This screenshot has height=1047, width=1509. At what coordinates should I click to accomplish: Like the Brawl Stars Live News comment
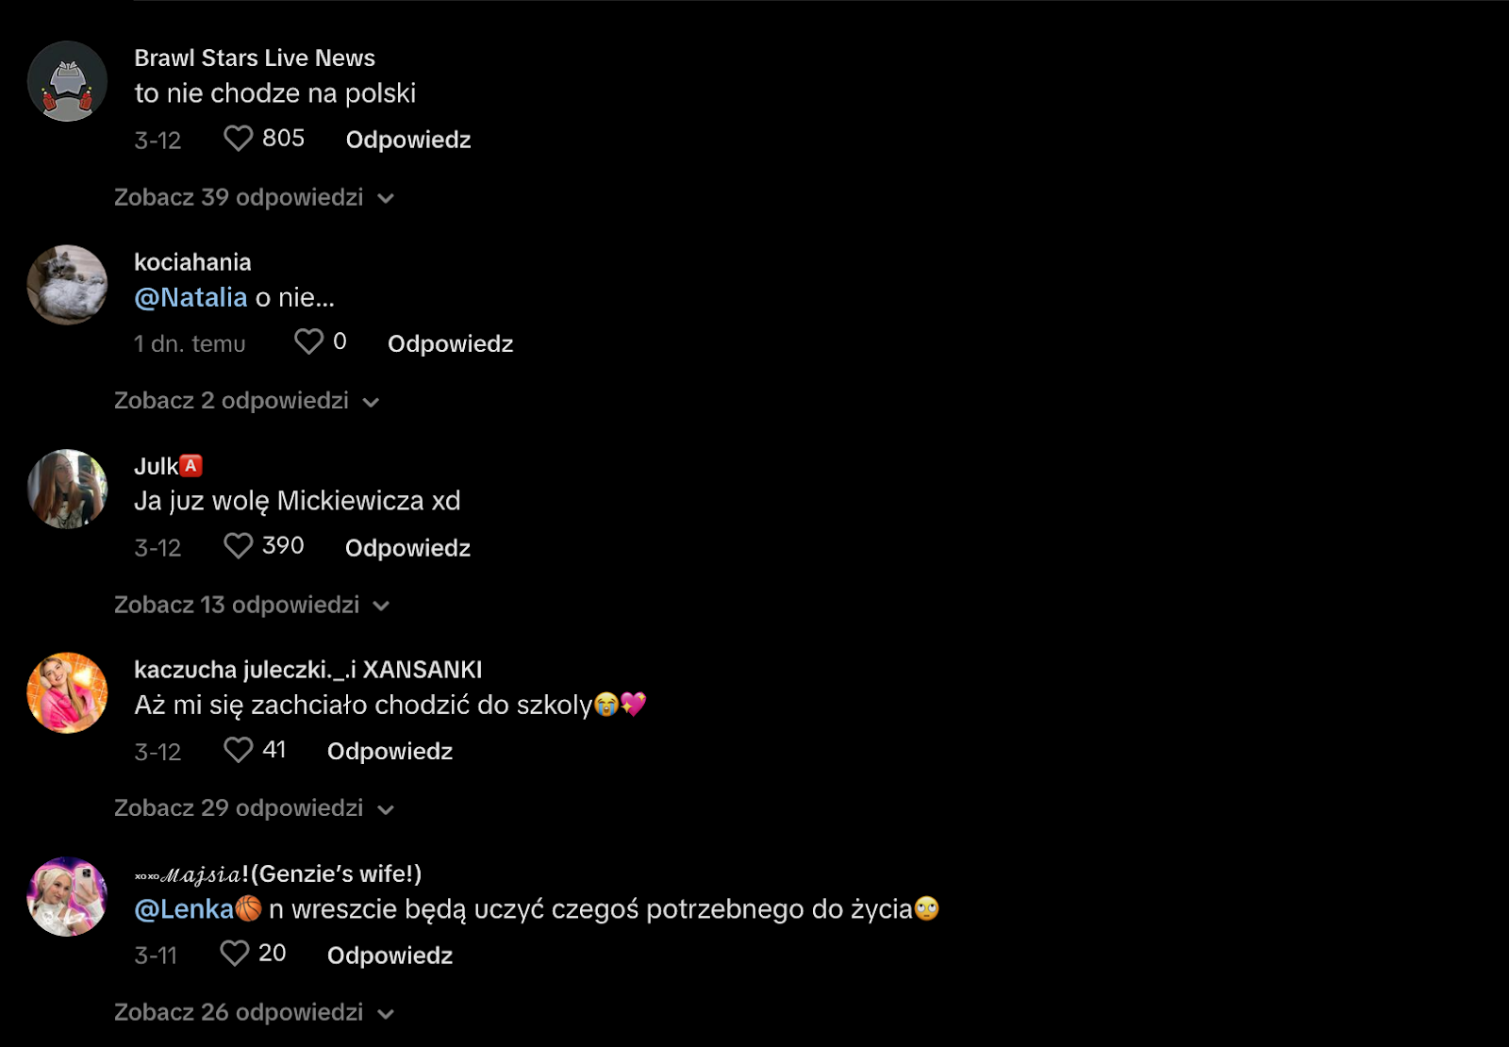[238, 139]
